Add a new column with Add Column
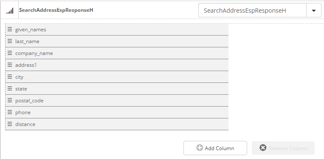 (x=215, y=148)
